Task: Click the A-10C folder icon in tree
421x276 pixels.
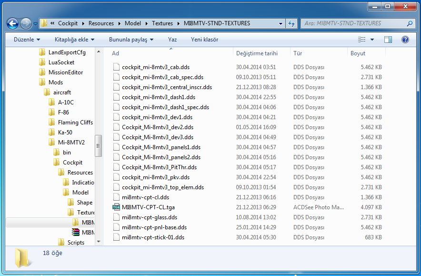Action: [x=51, y=102]
